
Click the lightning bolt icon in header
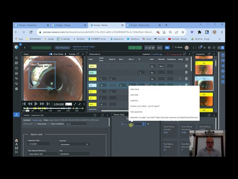(205, 48)
